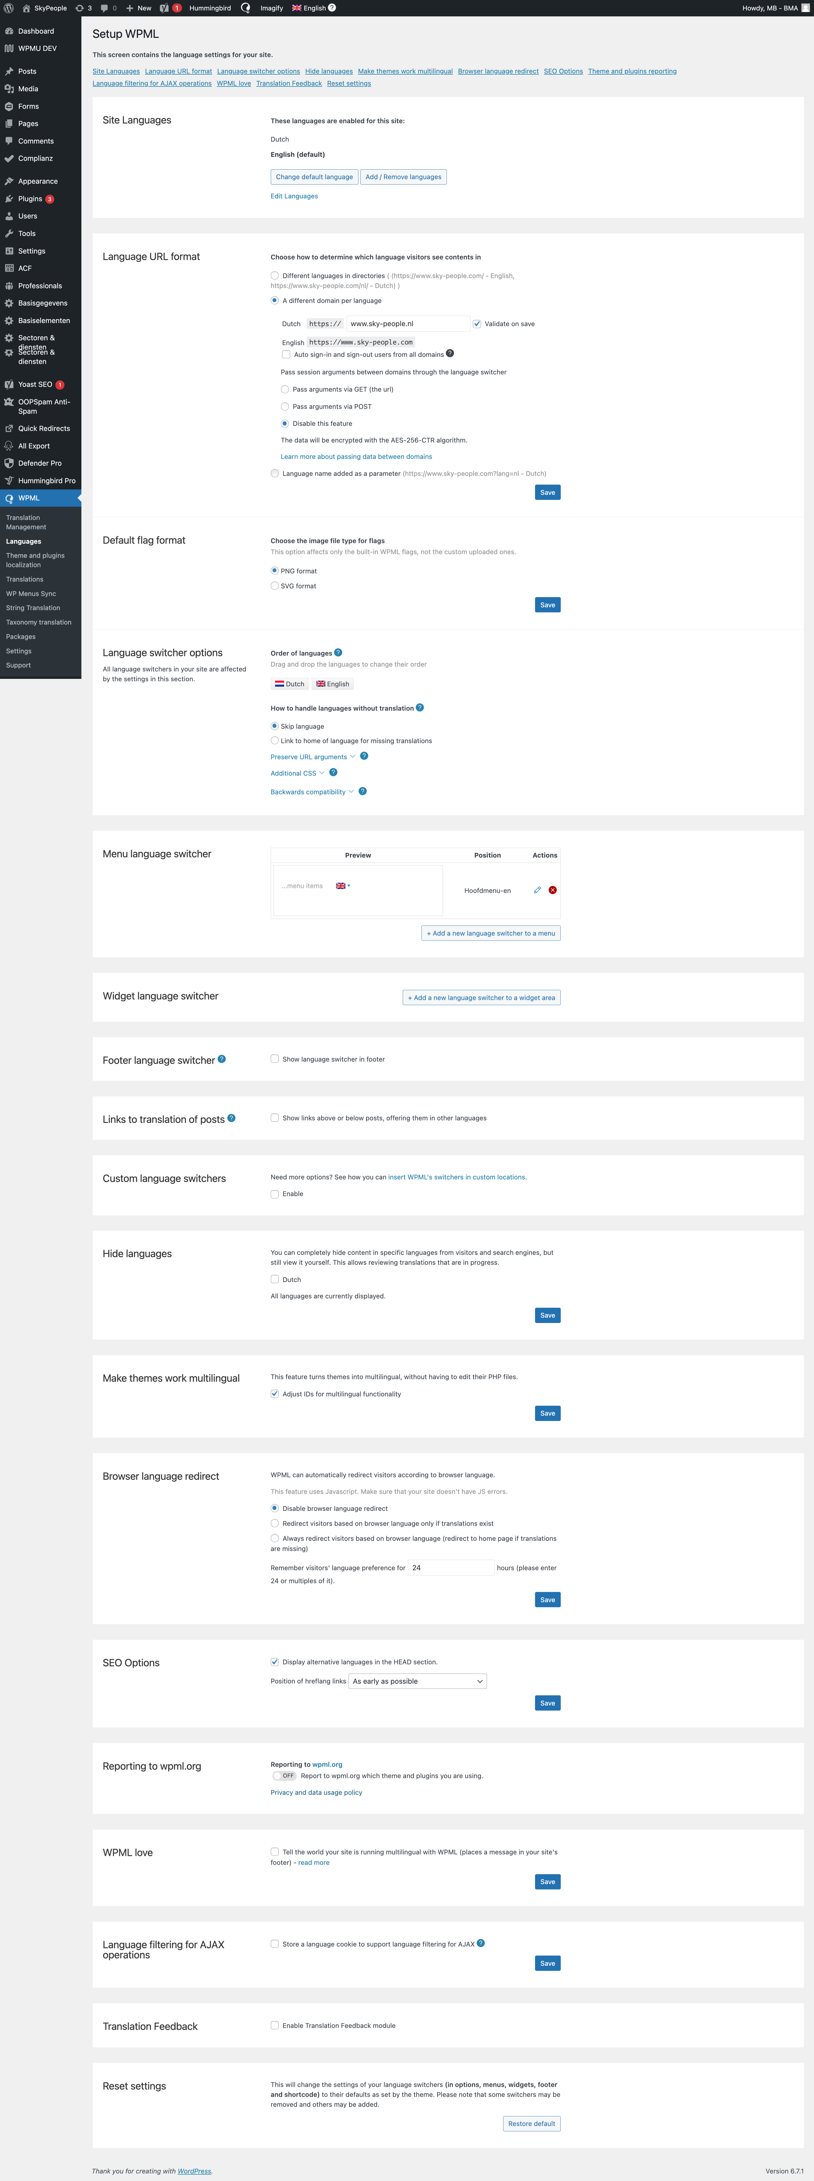Select Pass arguments via POST

coord(285,406)
